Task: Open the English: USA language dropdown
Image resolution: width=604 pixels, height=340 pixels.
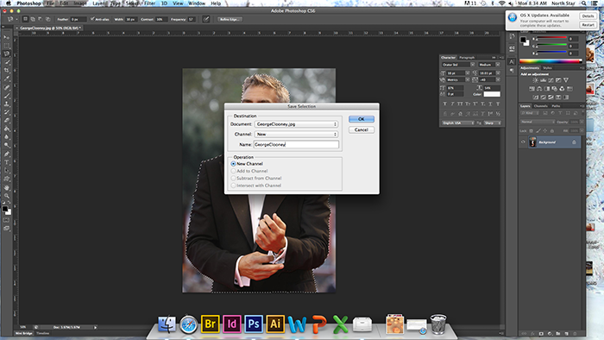Action: coord(458,123)
